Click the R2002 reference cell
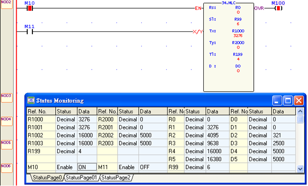Image resolution: width=308 pixels, height=186 pixels. pos(107,136)
